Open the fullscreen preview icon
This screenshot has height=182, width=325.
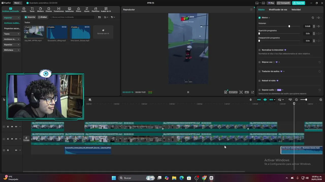[253, 92]
